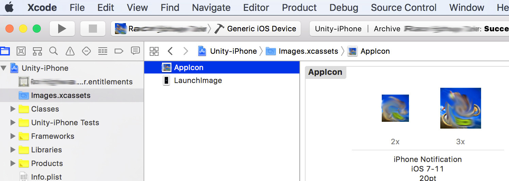
Task: Click the related items grid icon
Action: tap(154, 51)
